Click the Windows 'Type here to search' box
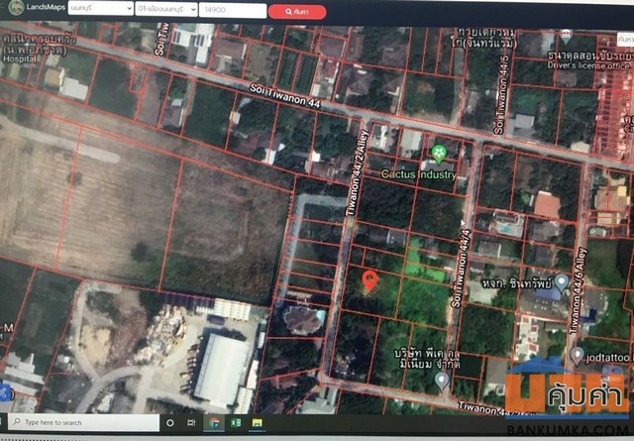This screenshot has height=441, width=634. click(83, 422)
